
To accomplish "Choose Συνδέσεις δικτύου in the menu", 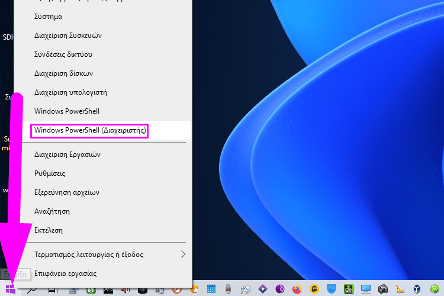I will coord(103,54).
